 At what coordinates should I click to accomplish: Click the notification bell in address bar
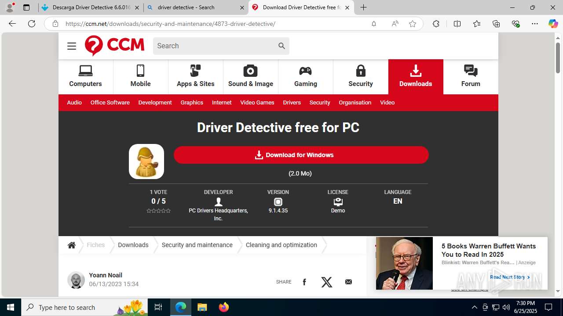click(374, 24)
